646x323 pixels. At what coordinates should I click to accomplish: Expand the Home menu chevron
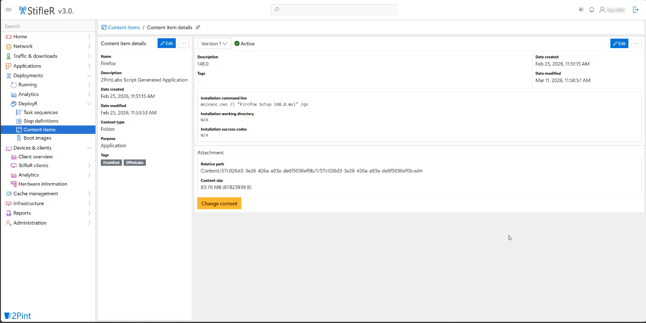[x=89, y=37]
